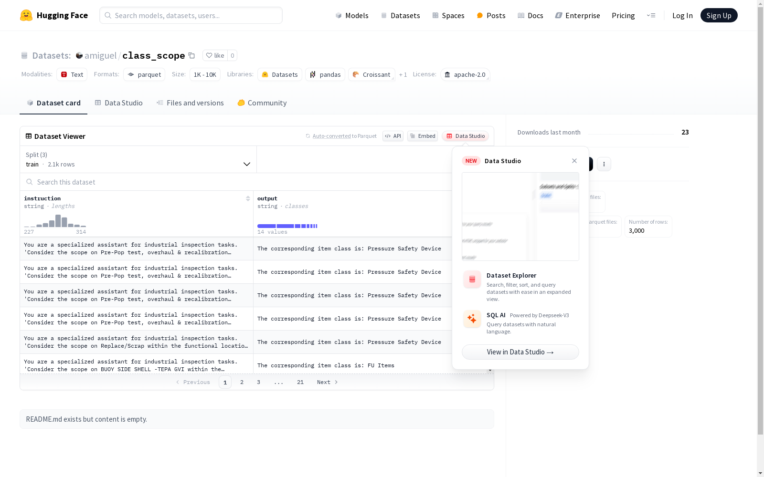
Task: Switch to the Files and versions tab
Action: [x=190, y=103]
